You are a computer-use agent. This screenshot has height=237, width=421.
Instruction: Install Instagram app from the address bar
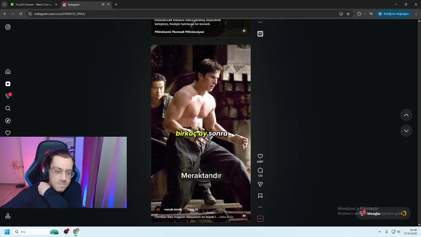pos(341,14)
